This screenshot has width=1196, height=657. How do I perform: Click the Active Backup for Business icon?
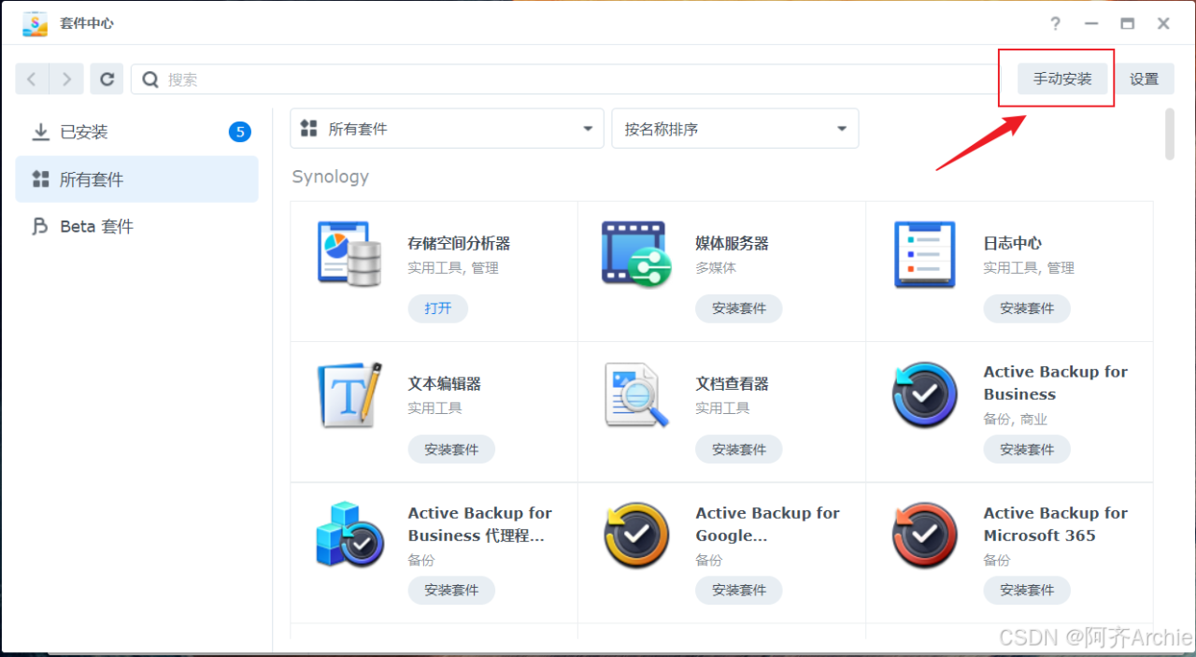(x=924, y=394)
